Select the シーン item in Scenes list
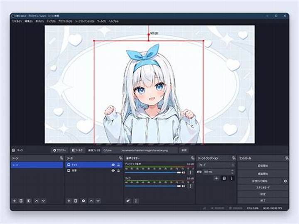Image resolution: width=299 pixels, height=224 pixels. click(x=37, y=165)
